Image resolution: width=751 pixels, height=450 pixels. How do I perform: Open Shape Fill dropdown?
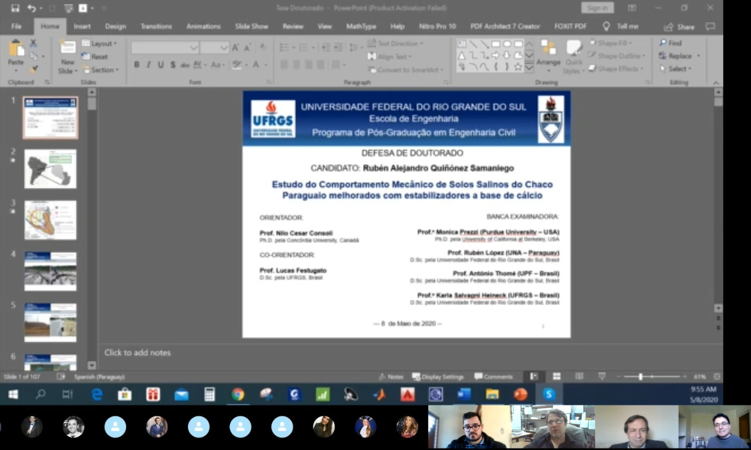(610, 43)
